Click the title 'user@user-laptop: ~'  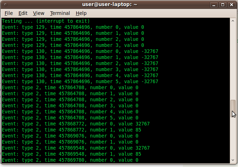[110, 5]
